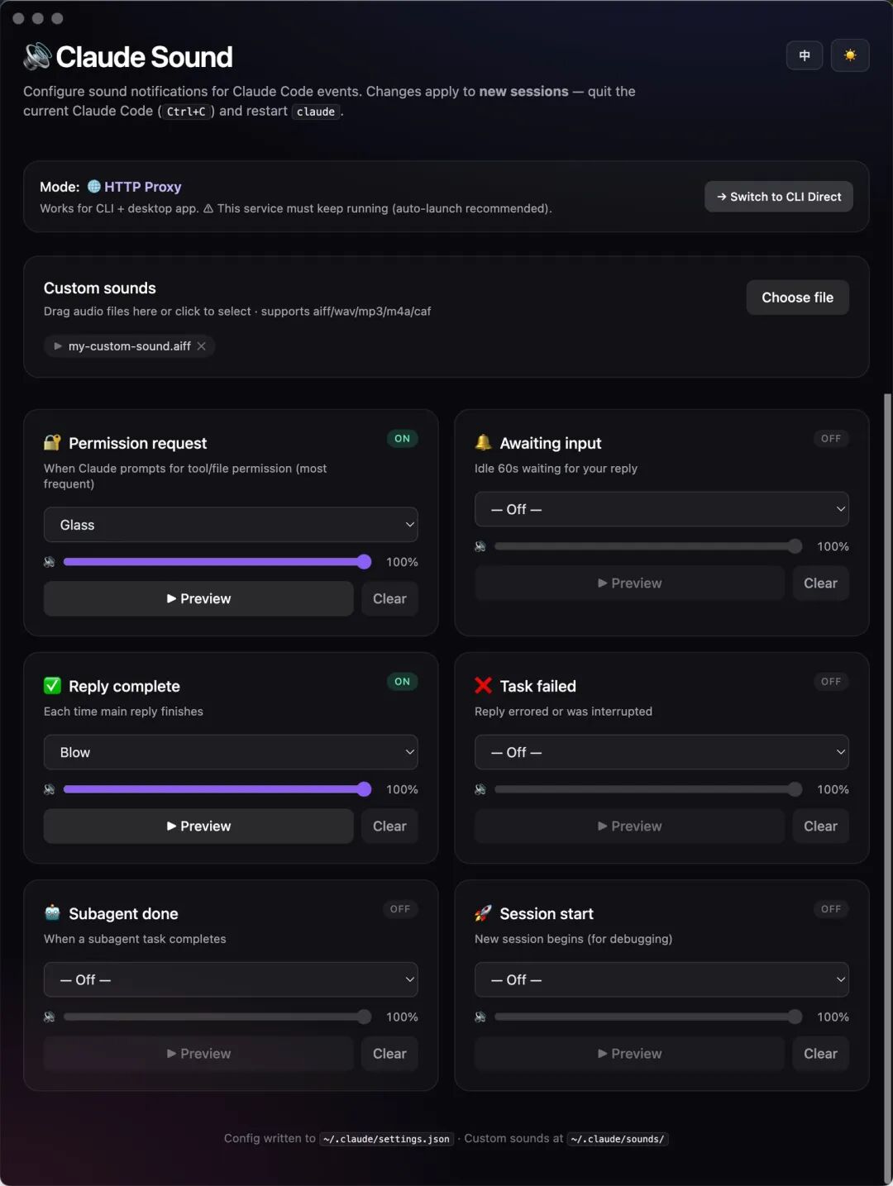The image size is (893, 1186).
Task: Open the Glass sound dropdown
Action: [x=231, y=525]
